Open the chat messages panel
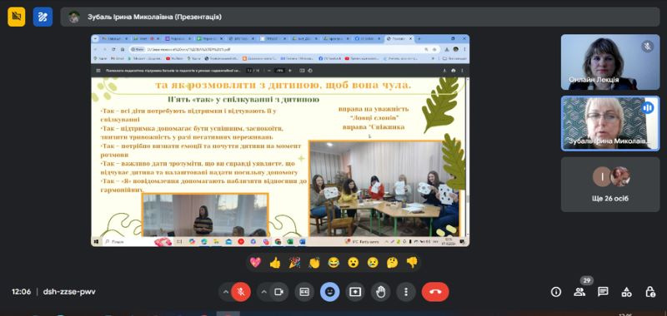This screenshot has height=316, width=667. coord(602,292)
